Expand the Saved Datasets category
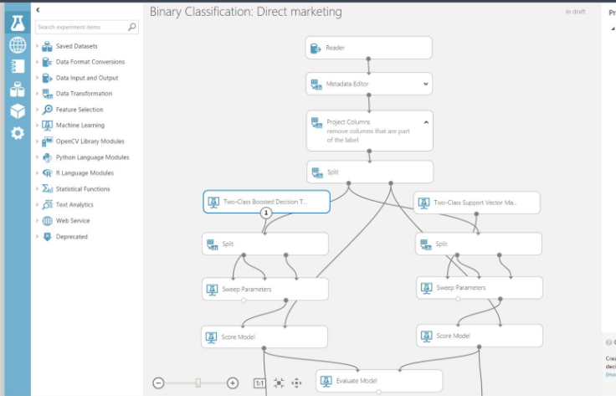 click(37, 46)
